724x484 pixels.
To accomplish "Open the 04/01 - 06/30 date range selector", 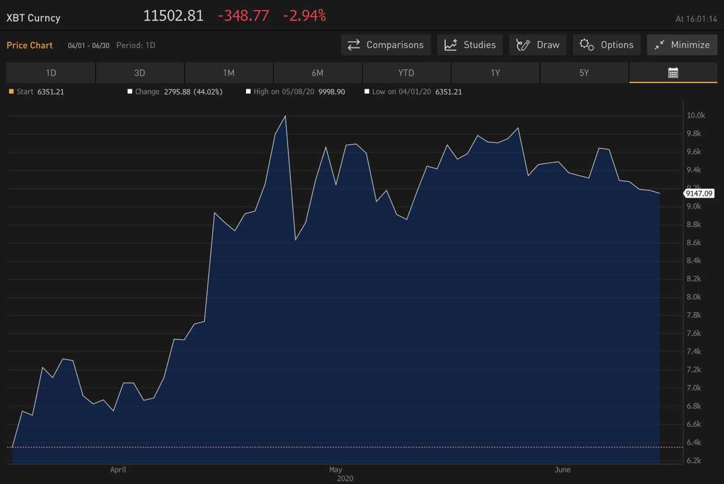I will tap(88, 45).
